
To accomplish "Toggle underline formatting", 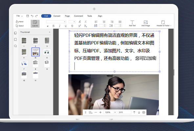I will (66, 26).
